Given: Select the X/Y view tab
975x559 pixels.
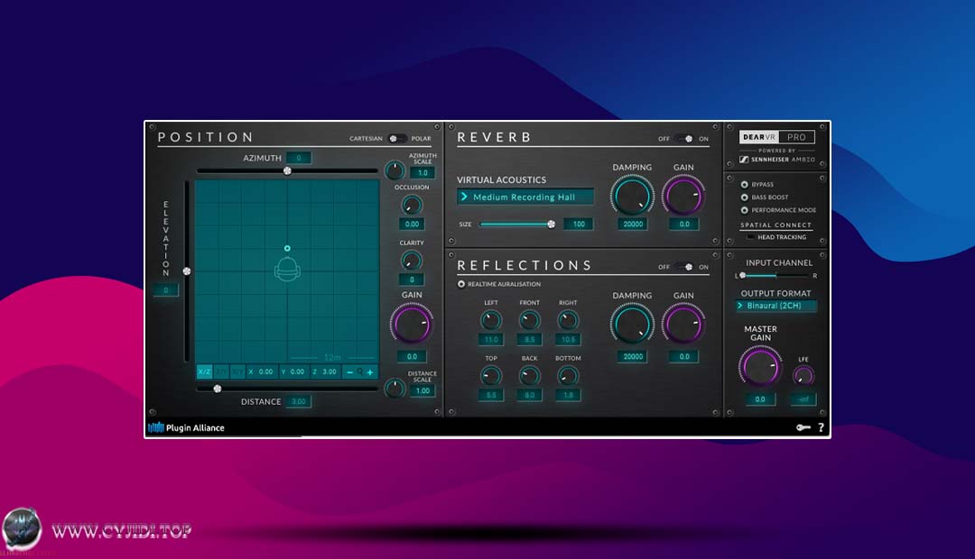Looking at the screenshot, I should tap(237, 371).
